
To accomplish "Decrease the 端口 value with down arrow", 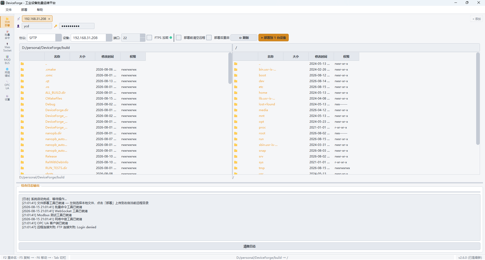I will (x=142, y=40).
